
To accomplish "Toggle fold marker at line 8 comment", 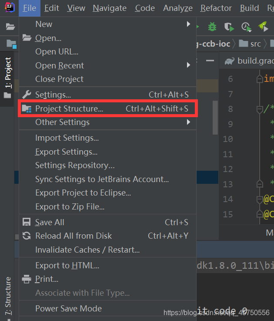I will coord(260,109).
